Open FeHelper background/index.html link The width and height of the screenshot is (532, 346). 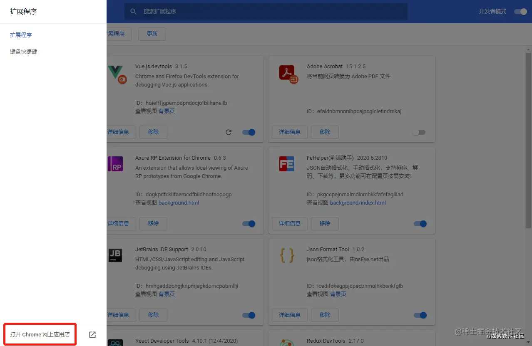[x=358, y=203]
